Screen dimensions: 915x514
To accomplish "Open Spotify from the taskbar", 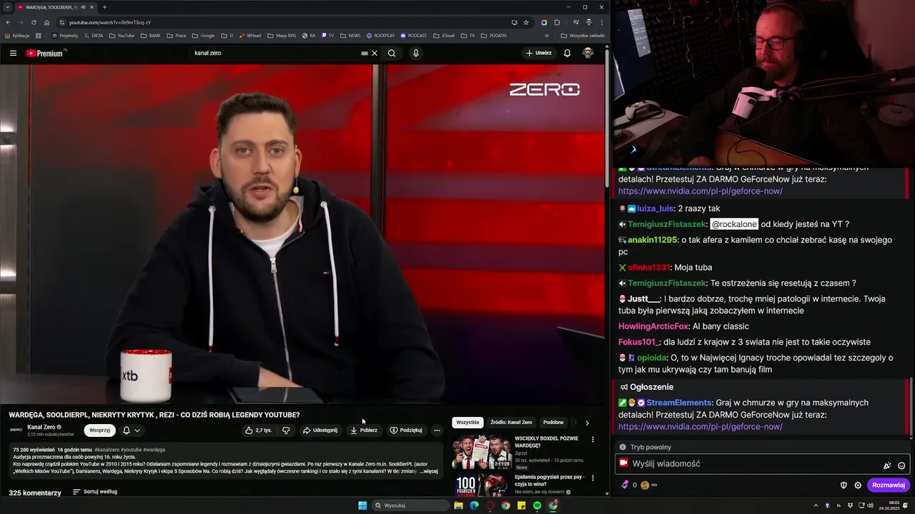I will pos(537,505).
